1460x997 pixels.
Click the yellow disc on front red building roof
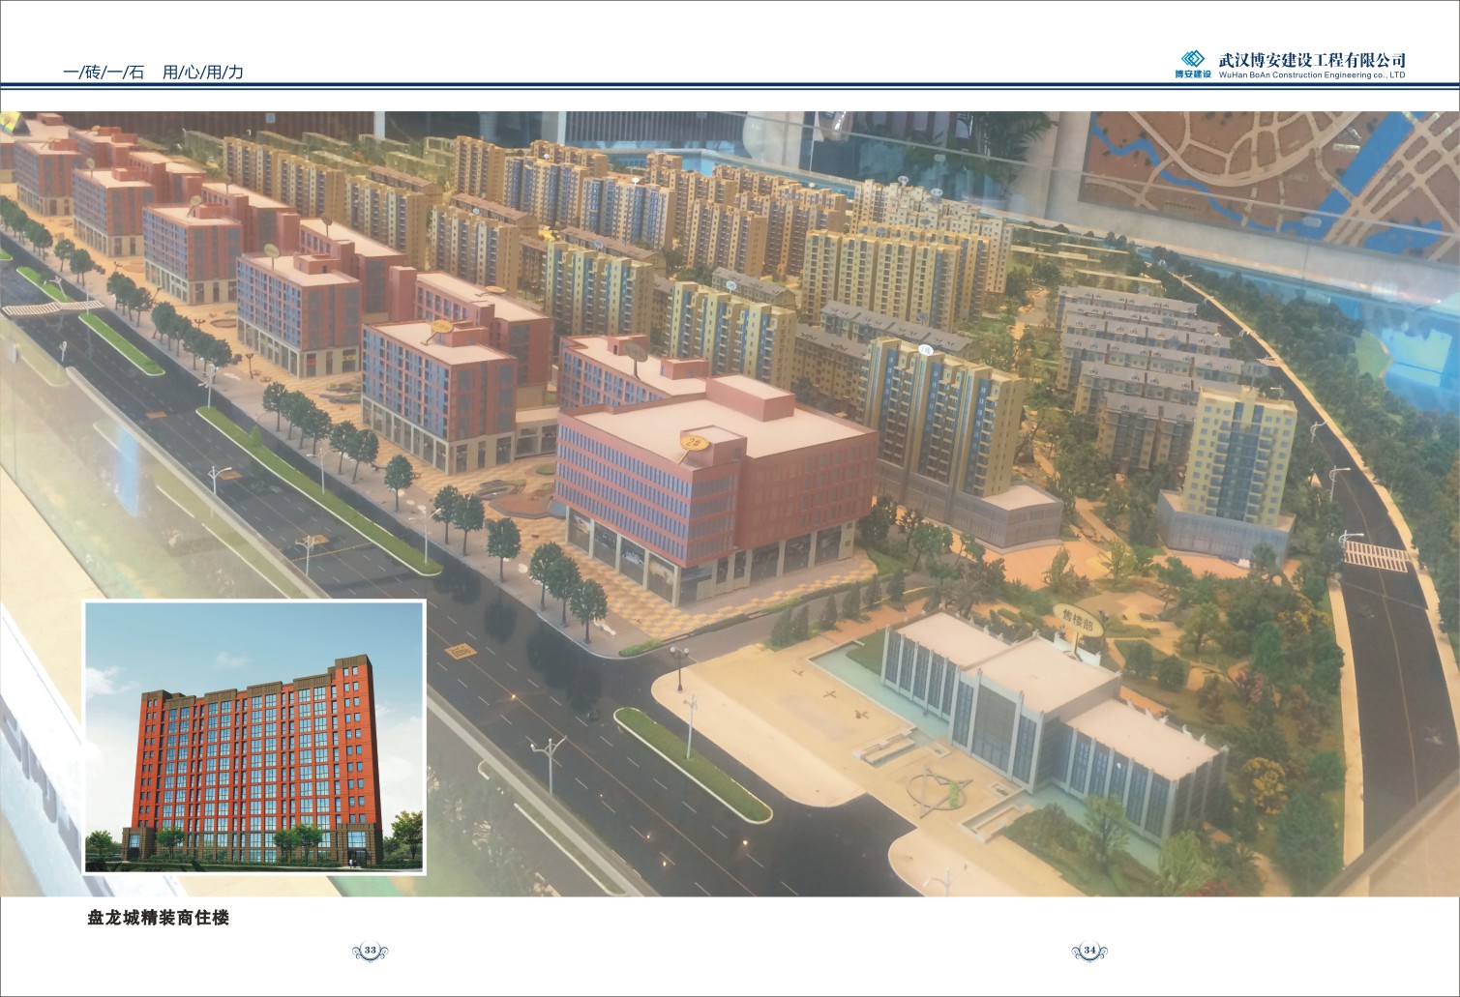(695, 442)
